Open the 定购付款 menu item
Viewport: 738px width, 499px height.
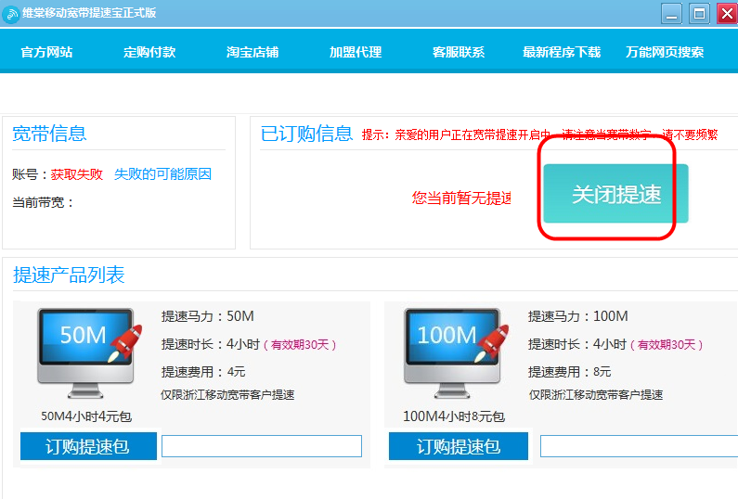click(149, 52)
